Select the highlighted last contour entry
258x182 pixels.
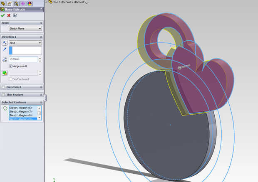(x=23, y=119)
